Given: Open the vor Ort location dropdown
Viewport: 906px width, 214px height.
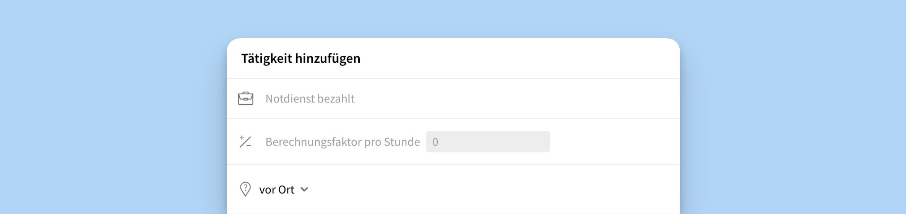Looking at the screenshot, I should pos(277,190).
